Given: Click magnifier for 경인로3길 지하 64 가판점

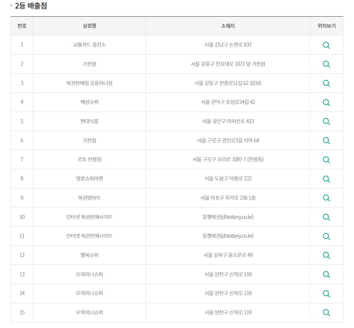Looking at the screenshot, I should [326, 141].
